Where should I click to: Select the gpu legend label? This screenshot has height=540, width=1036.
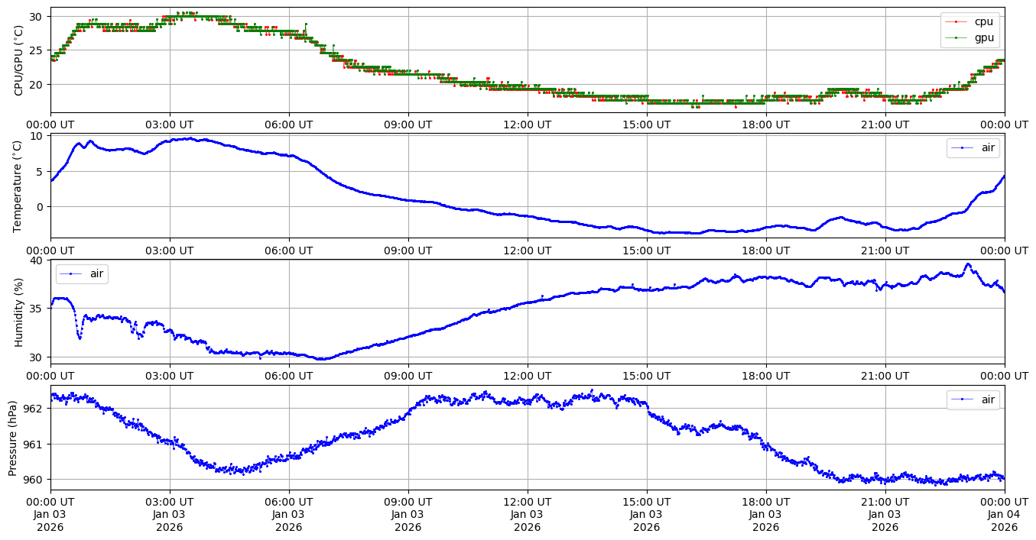(984, 37)
